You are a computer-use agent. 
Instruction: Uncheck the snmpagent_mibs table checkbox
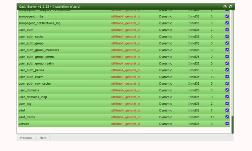(227, 16)
